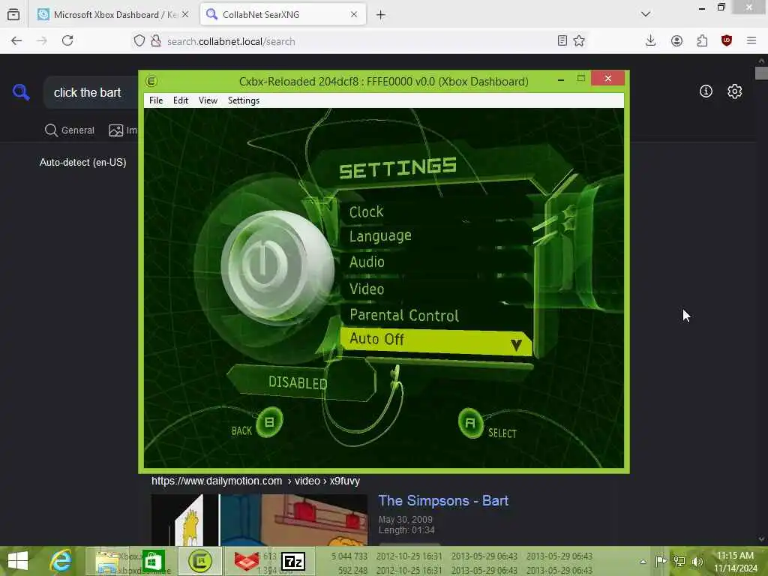Switch to the CollabNet SearXNG tab

[x=283, y=15]
